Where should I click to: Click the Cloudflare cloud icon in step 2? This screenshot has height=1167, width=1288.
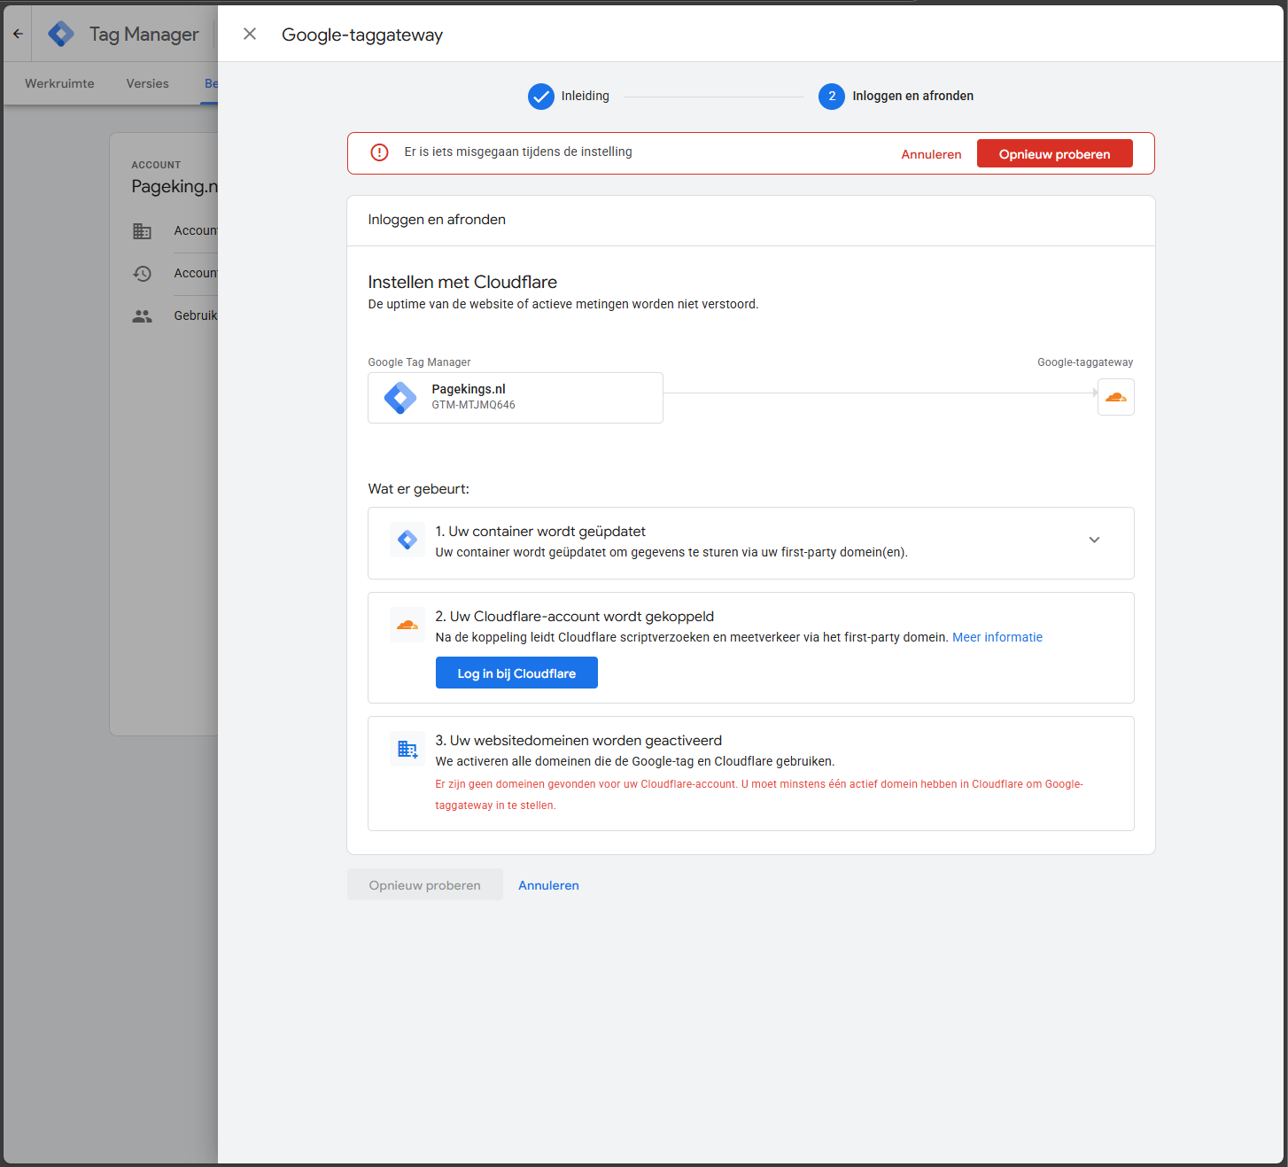tap(407, 625)
